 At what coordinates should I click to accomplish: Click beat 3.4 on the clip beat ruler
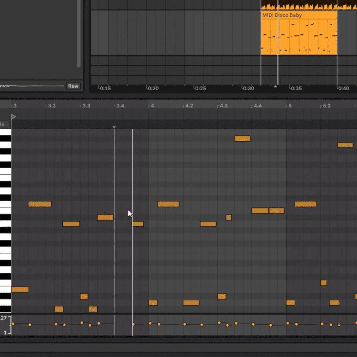[120, 106]
